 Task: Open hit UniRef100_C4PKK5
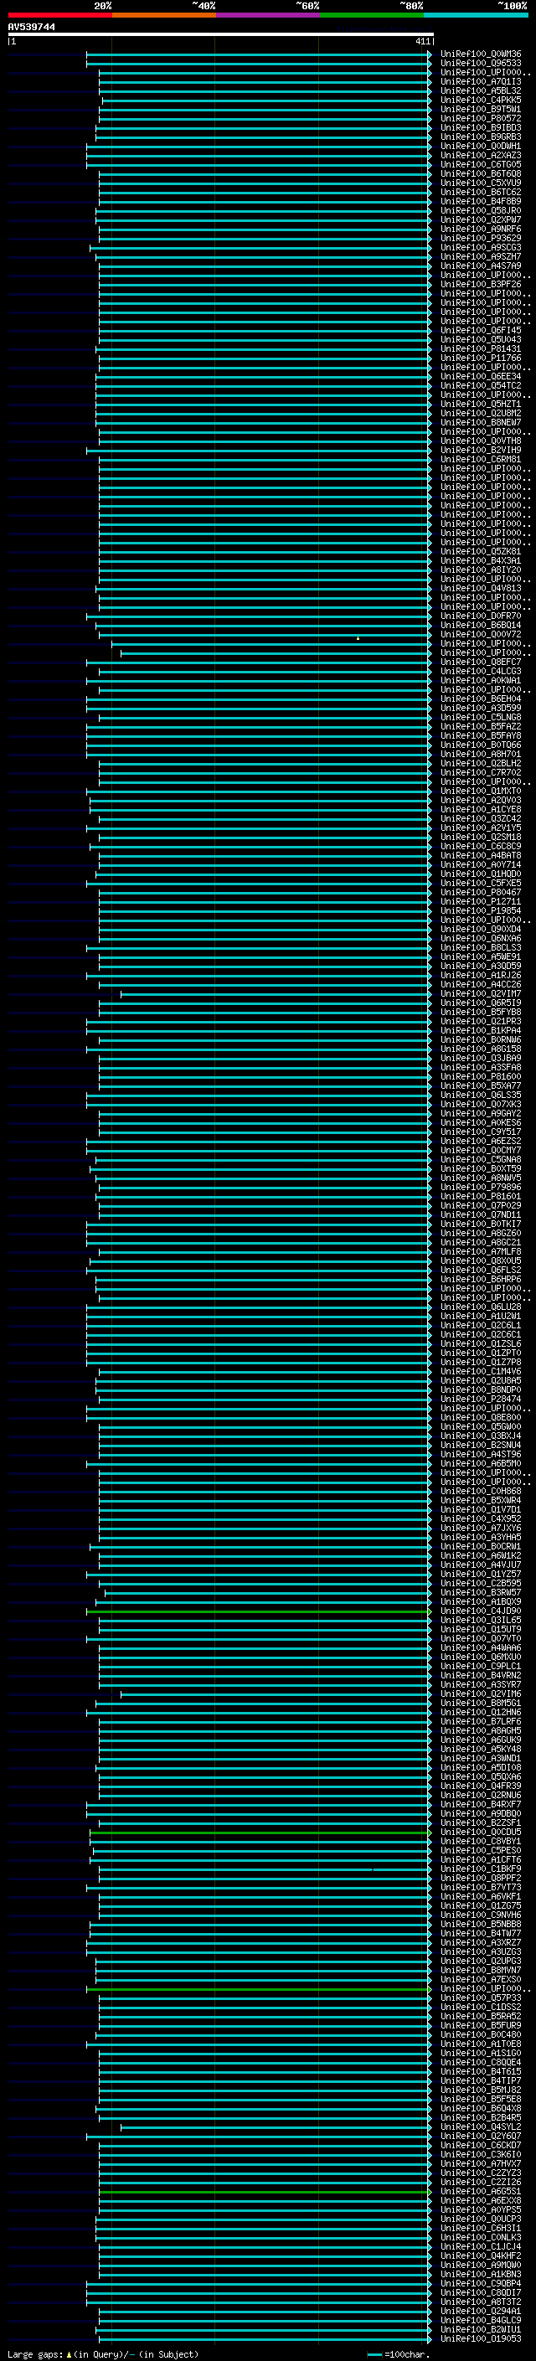tap(480, 100)
